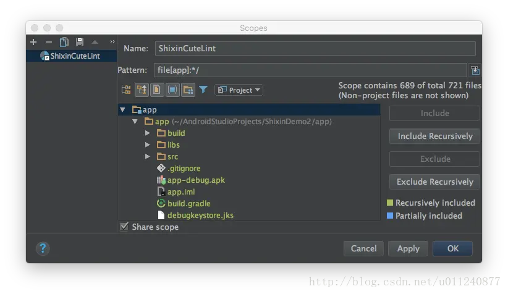Screen dimensions: 508x294
Task: Click the src folder icon
Action: click(161, 156)
